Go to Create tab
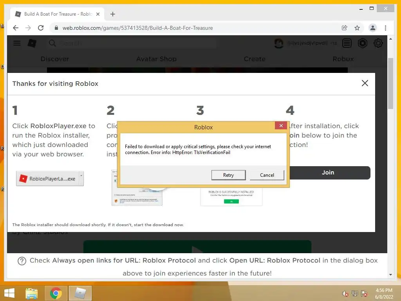Viewport: 401px width, 301px height. (255, 59)
